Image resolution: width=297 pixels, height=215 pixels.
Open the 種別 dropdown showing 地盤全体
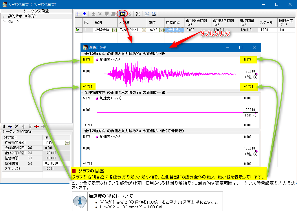[x=114, y=30]
